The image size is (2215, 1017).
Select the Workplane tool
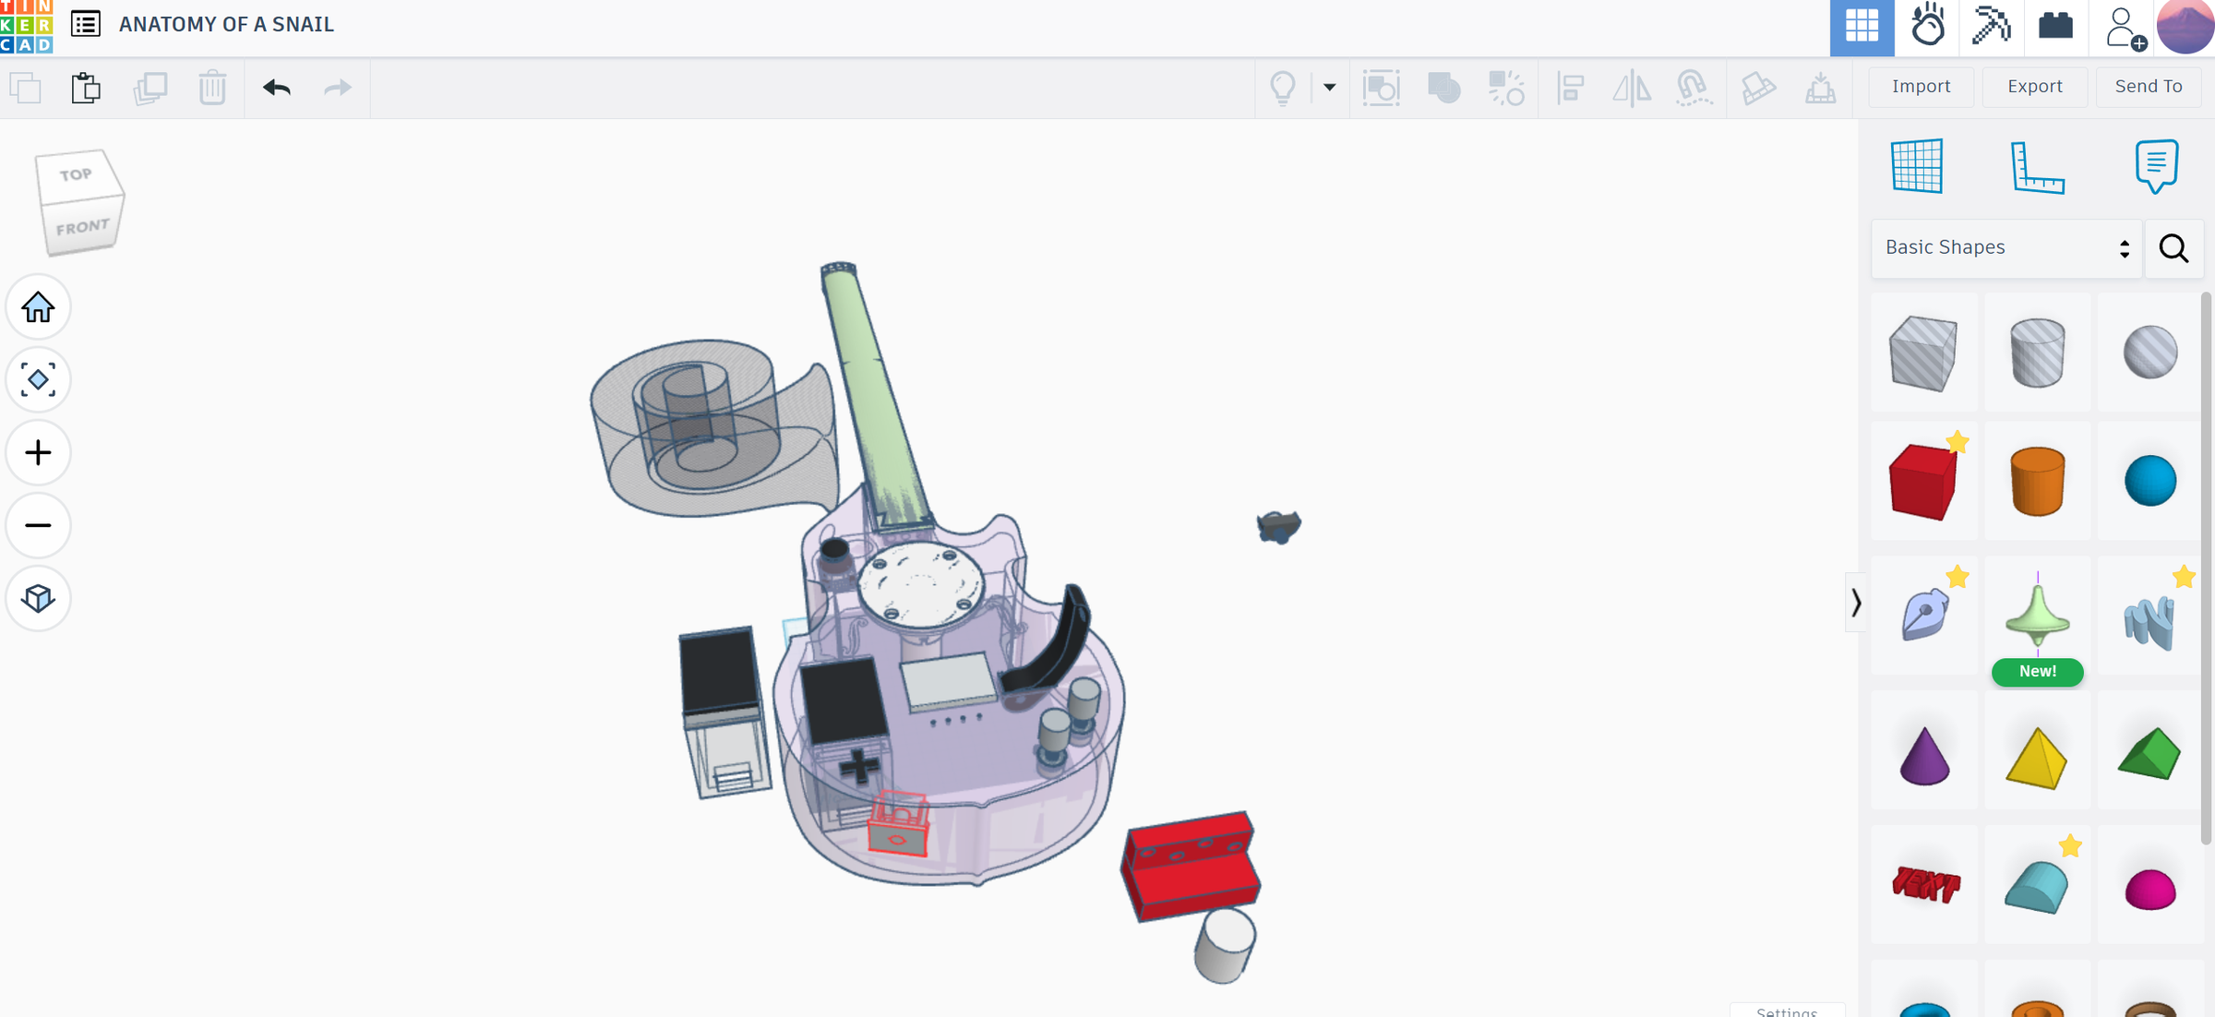[x=1917, y=166]
